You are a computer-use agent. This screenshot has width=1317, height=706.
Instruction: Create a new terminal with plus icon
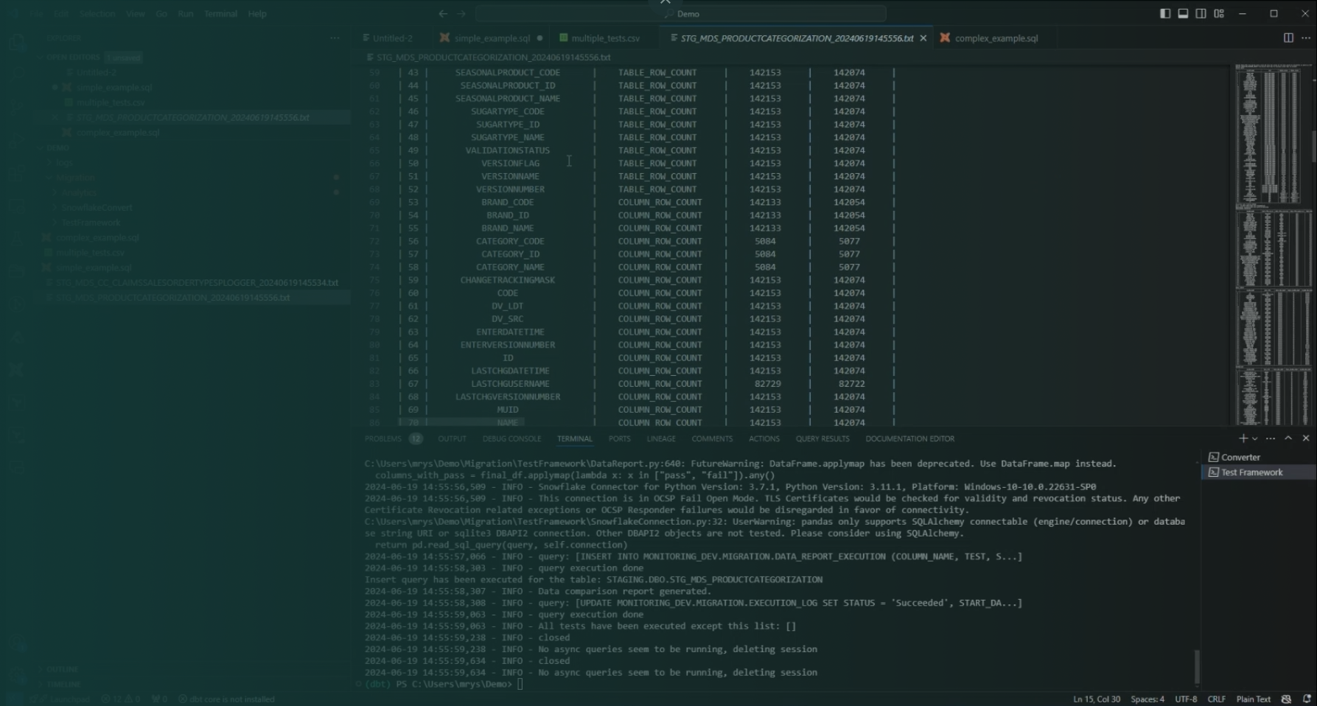pos(1243,438)
